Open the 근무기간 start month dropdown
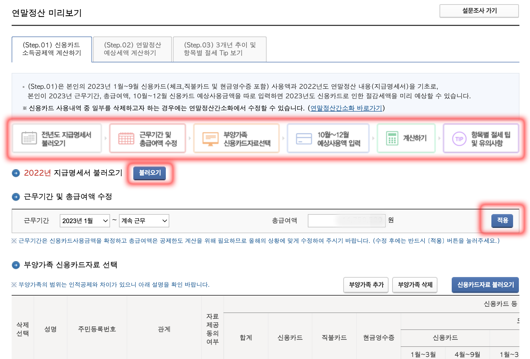530x359 pixels. point(85,221)
